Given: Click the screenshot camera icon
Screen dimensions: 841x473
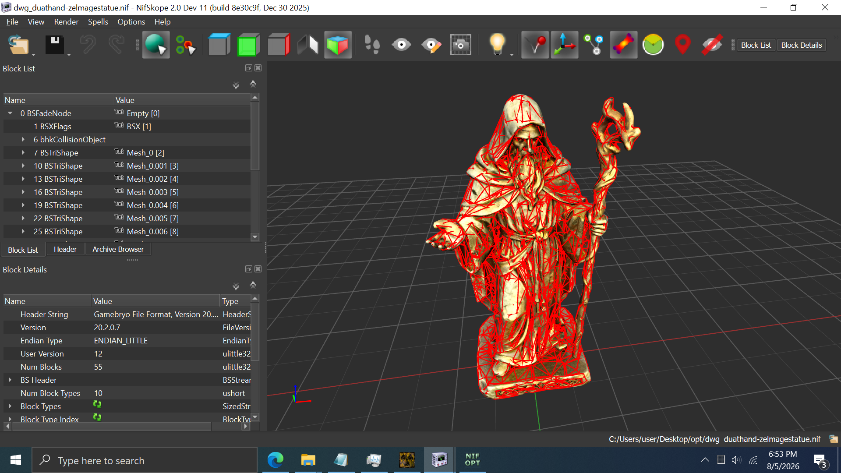Looking at the screenshot, I should pos(460,45).
